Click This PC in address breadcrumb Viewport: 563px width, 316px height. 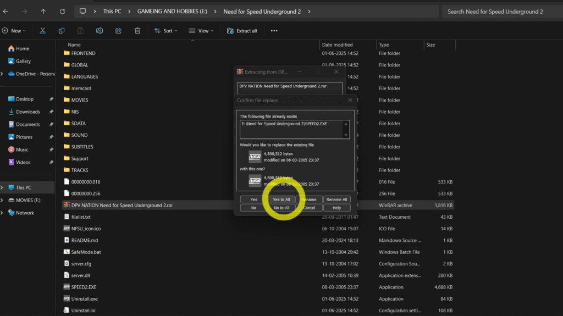[x=112, y=12]
